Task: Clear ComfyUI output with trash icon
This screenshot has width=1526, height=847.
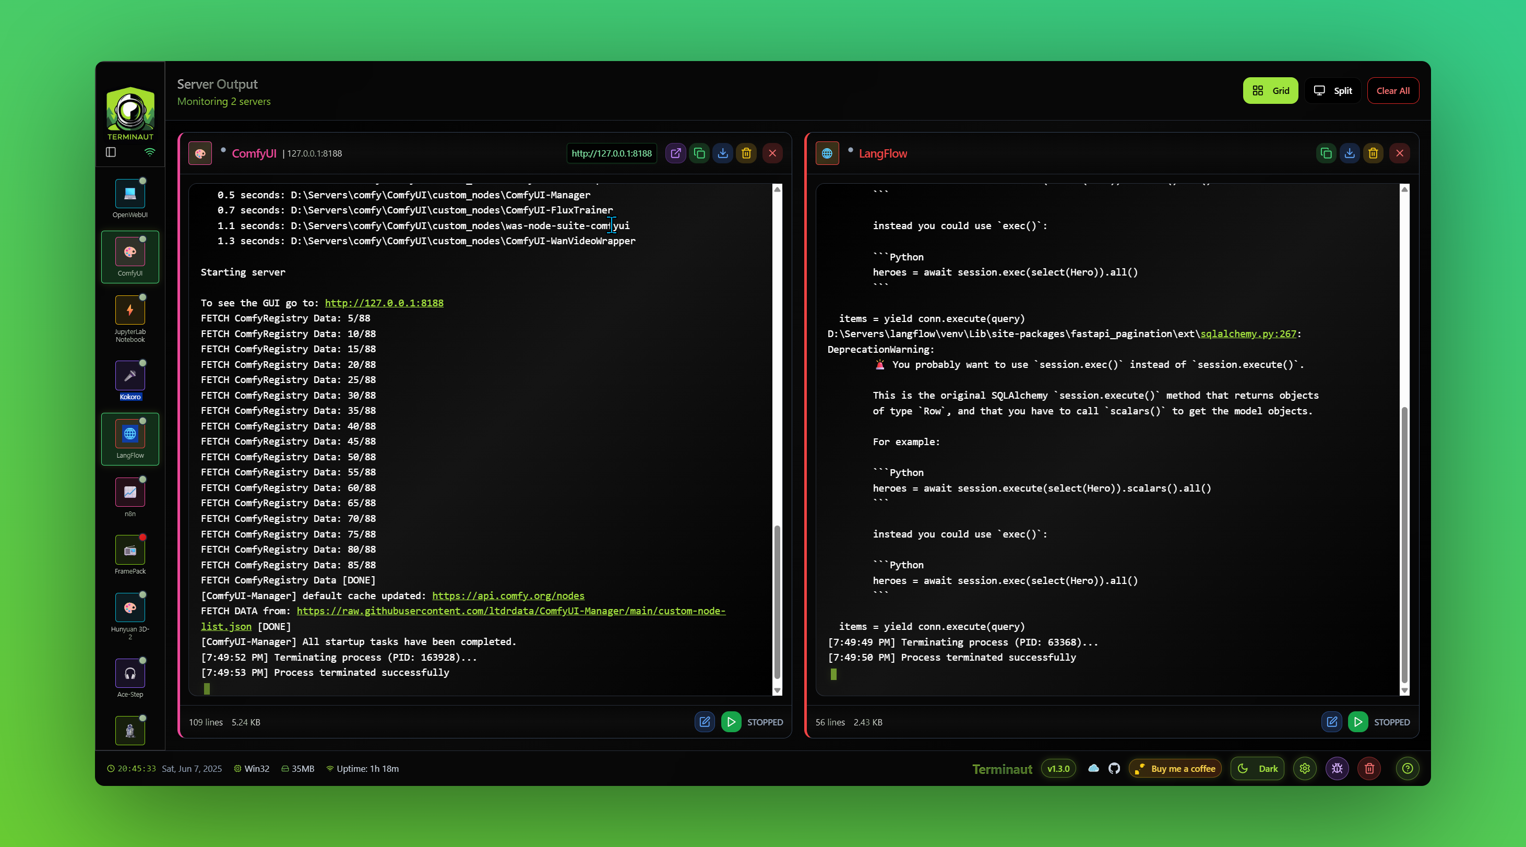Action: [x=746, y=153]
